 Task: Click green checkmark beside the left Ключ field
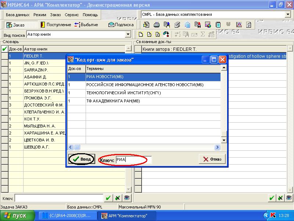point(108,198)
